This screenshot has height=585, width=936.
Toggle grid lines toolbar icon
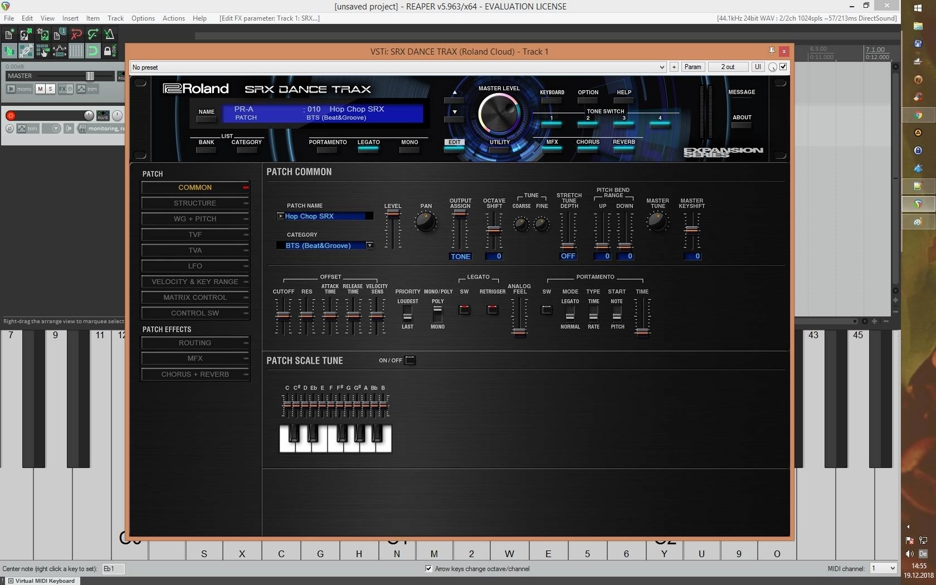tap(76, 51)
